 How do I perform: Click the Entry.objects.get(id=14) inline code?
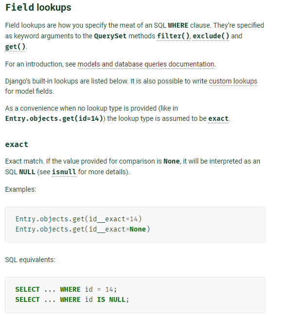(54, 118)
